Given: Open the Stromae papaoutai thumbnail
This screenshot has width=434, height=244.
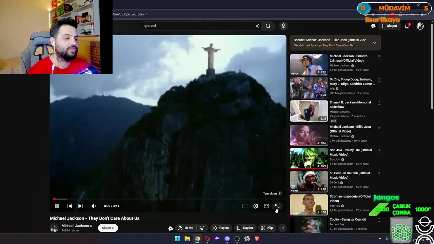Looking at the screenshot, I should [x=309, y=205].
